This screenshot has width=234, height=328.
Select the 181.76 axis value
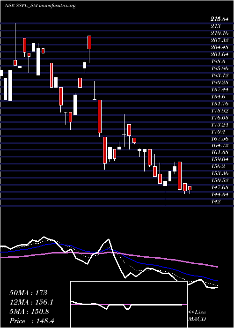(219, 104)
